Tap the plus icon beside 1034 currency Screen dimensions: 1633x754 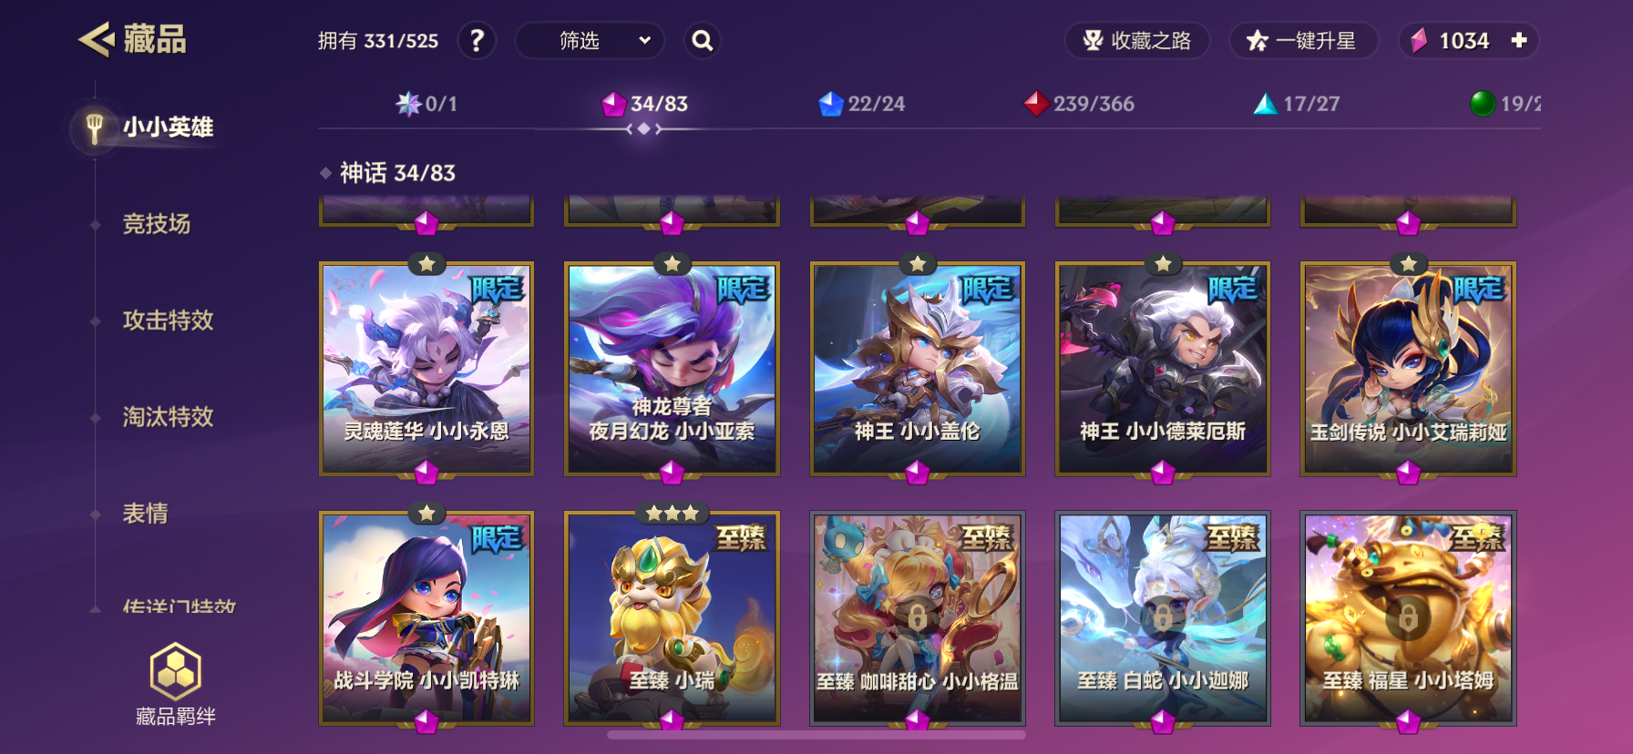tap(1518, 40)
